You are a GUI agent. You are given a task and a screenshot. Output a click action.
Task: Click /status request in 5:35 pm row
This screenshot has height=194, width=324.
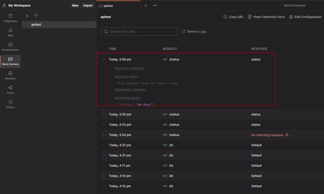[174, 115]
